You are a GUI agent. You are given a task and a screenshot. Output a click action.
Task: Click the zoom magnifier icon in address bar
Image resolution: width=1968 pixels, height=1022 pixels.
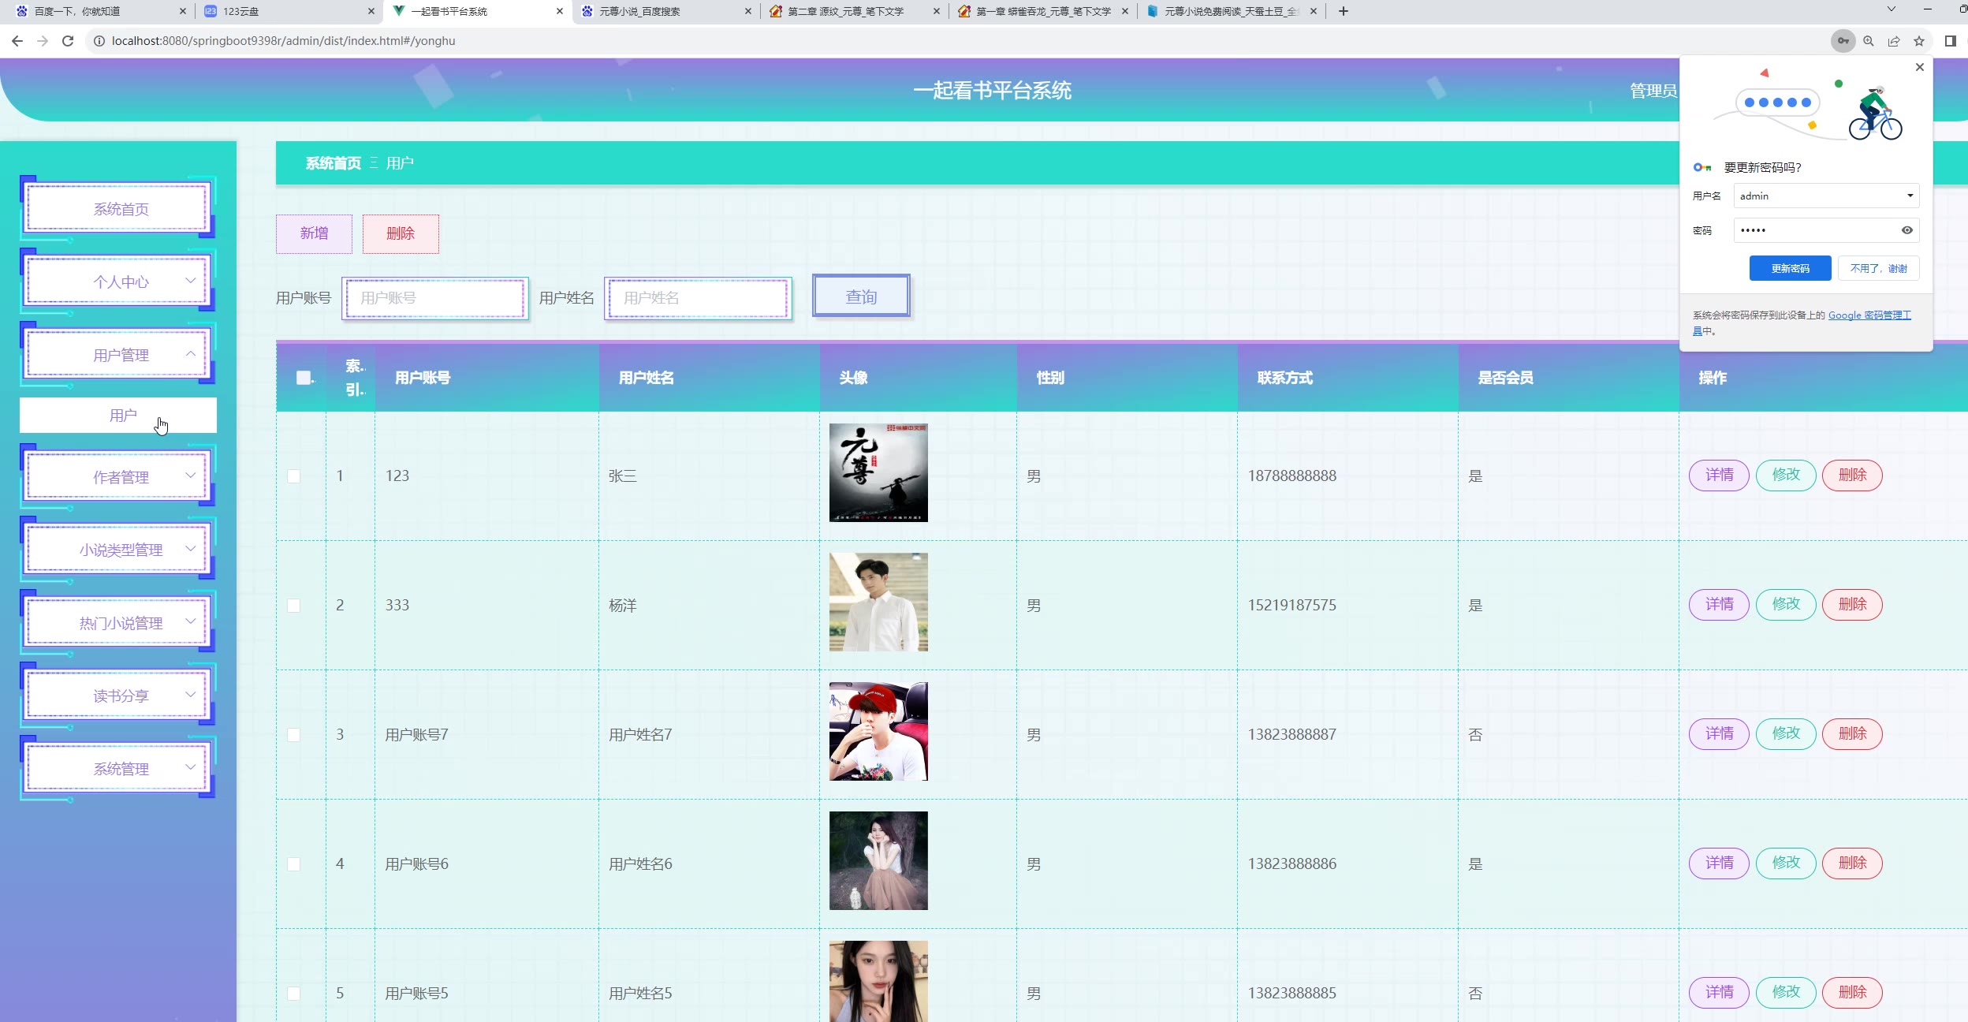click(x=1868, y=41)
